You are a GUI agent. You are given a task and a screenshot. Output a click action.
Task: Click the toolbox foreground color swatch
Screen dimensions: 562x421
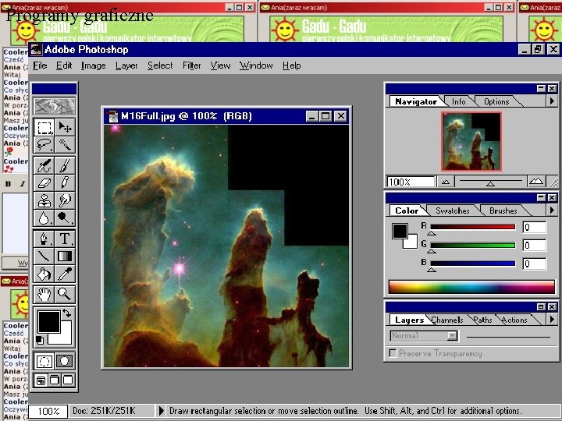[48, 321]
